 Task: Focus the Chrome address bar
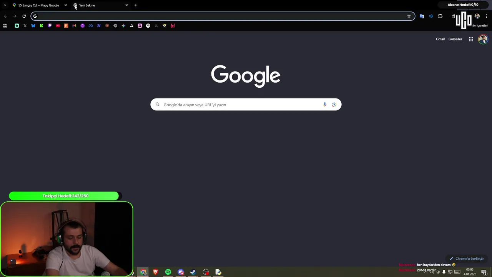pyautogui.click(x=223, y=16)
